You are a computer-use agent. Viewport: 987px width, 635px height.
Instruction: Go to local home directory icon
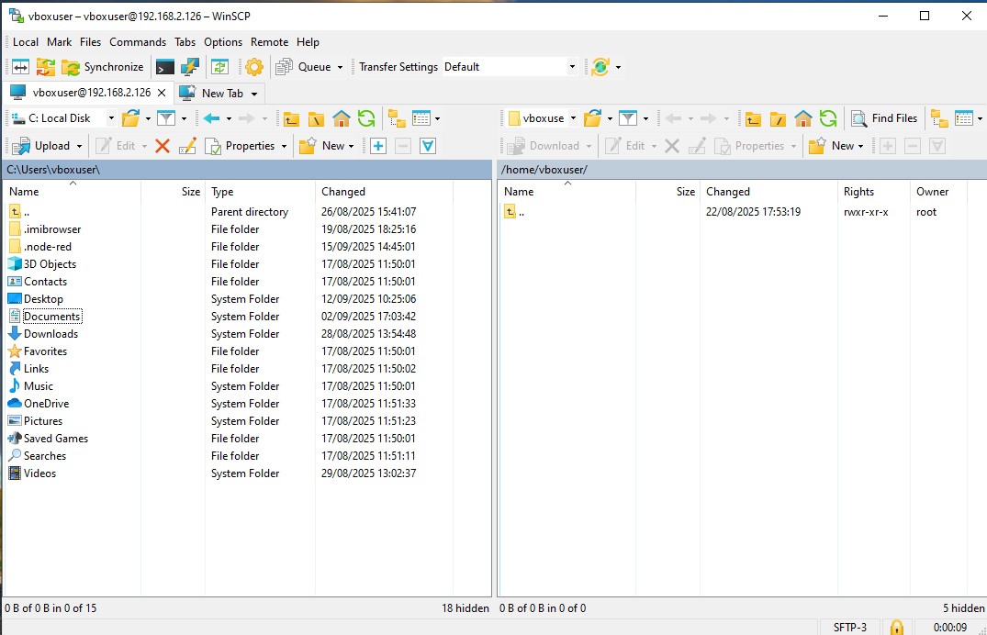(342, 118)
